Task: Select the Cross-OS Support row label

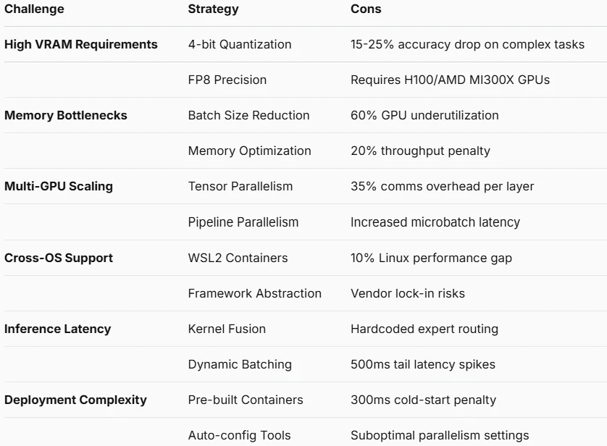Action: coord(59,258)
